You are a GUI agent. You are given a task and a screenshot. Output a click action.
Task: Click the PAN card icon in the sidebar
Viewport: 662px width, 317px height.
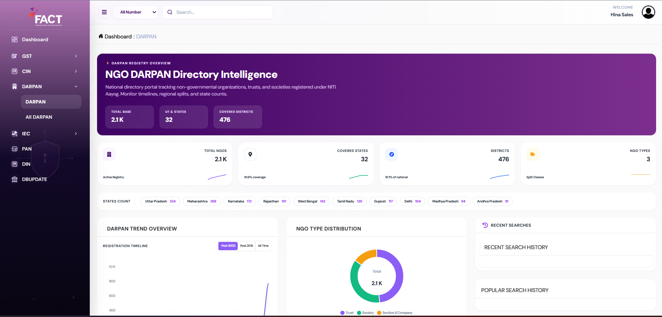coord(15,149)
